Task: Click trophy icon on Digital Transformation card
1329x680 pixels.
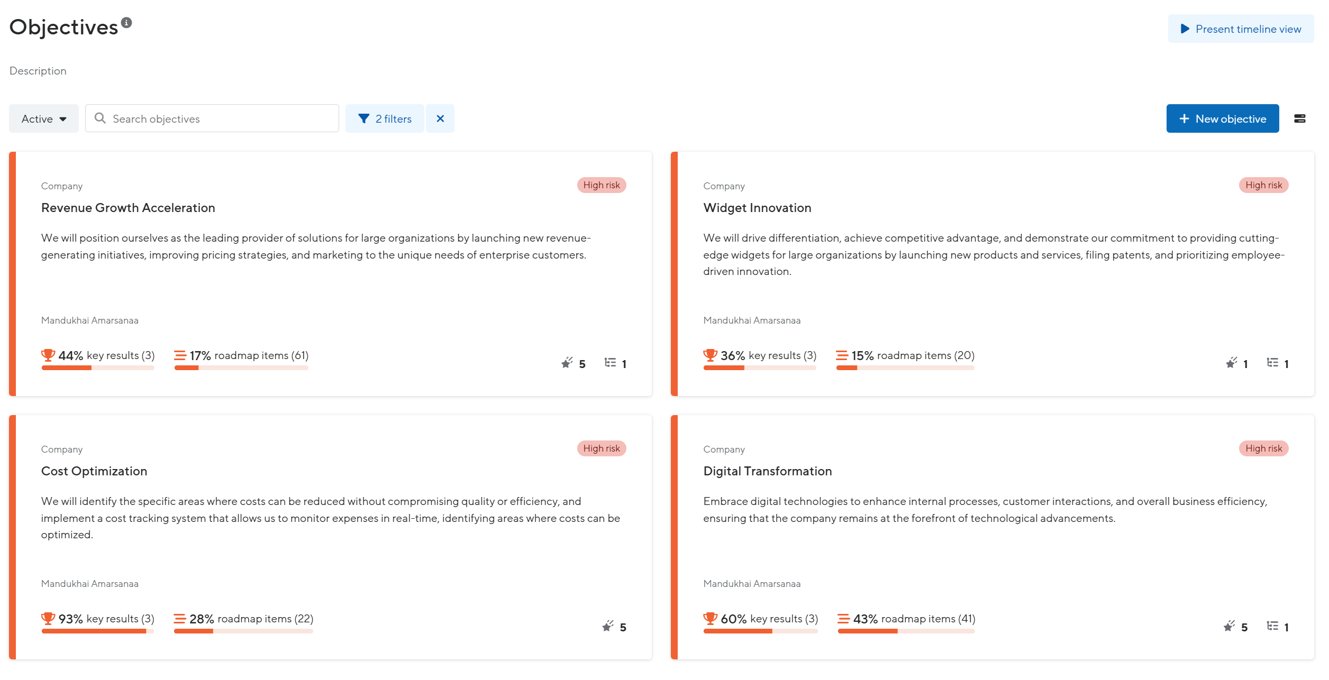Action: coord(710,618)
